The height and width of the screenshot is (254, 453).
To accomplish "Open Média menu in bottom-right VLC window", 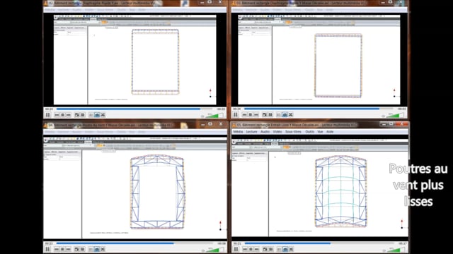I will pyautogui.click(x=238, y=132).
